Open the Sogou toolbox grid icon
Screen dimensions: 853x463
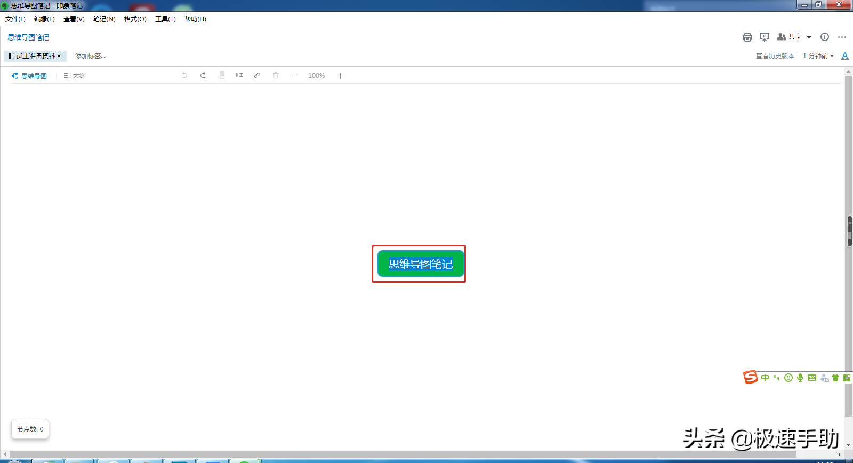[x=847, y=378]
